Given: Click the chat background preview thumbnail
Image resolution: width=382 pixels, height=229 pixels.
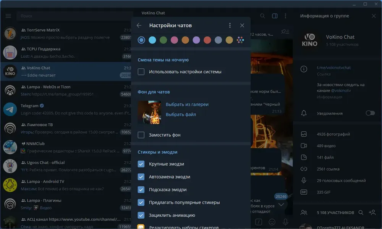Looking at the screenshot, I should pyautogui.click(x=149, y=113).
